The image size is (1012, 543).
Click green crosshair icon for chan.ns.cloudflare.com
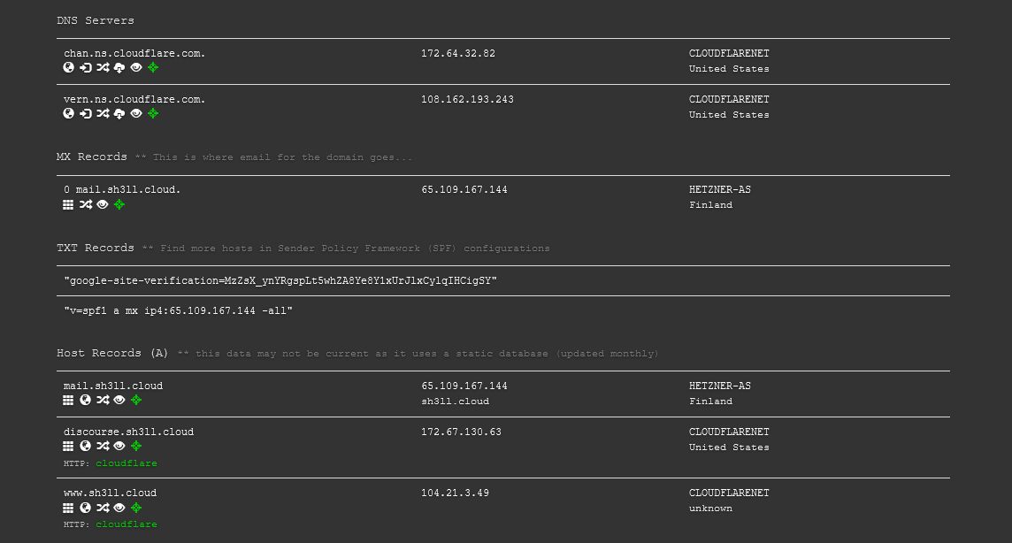153,68
